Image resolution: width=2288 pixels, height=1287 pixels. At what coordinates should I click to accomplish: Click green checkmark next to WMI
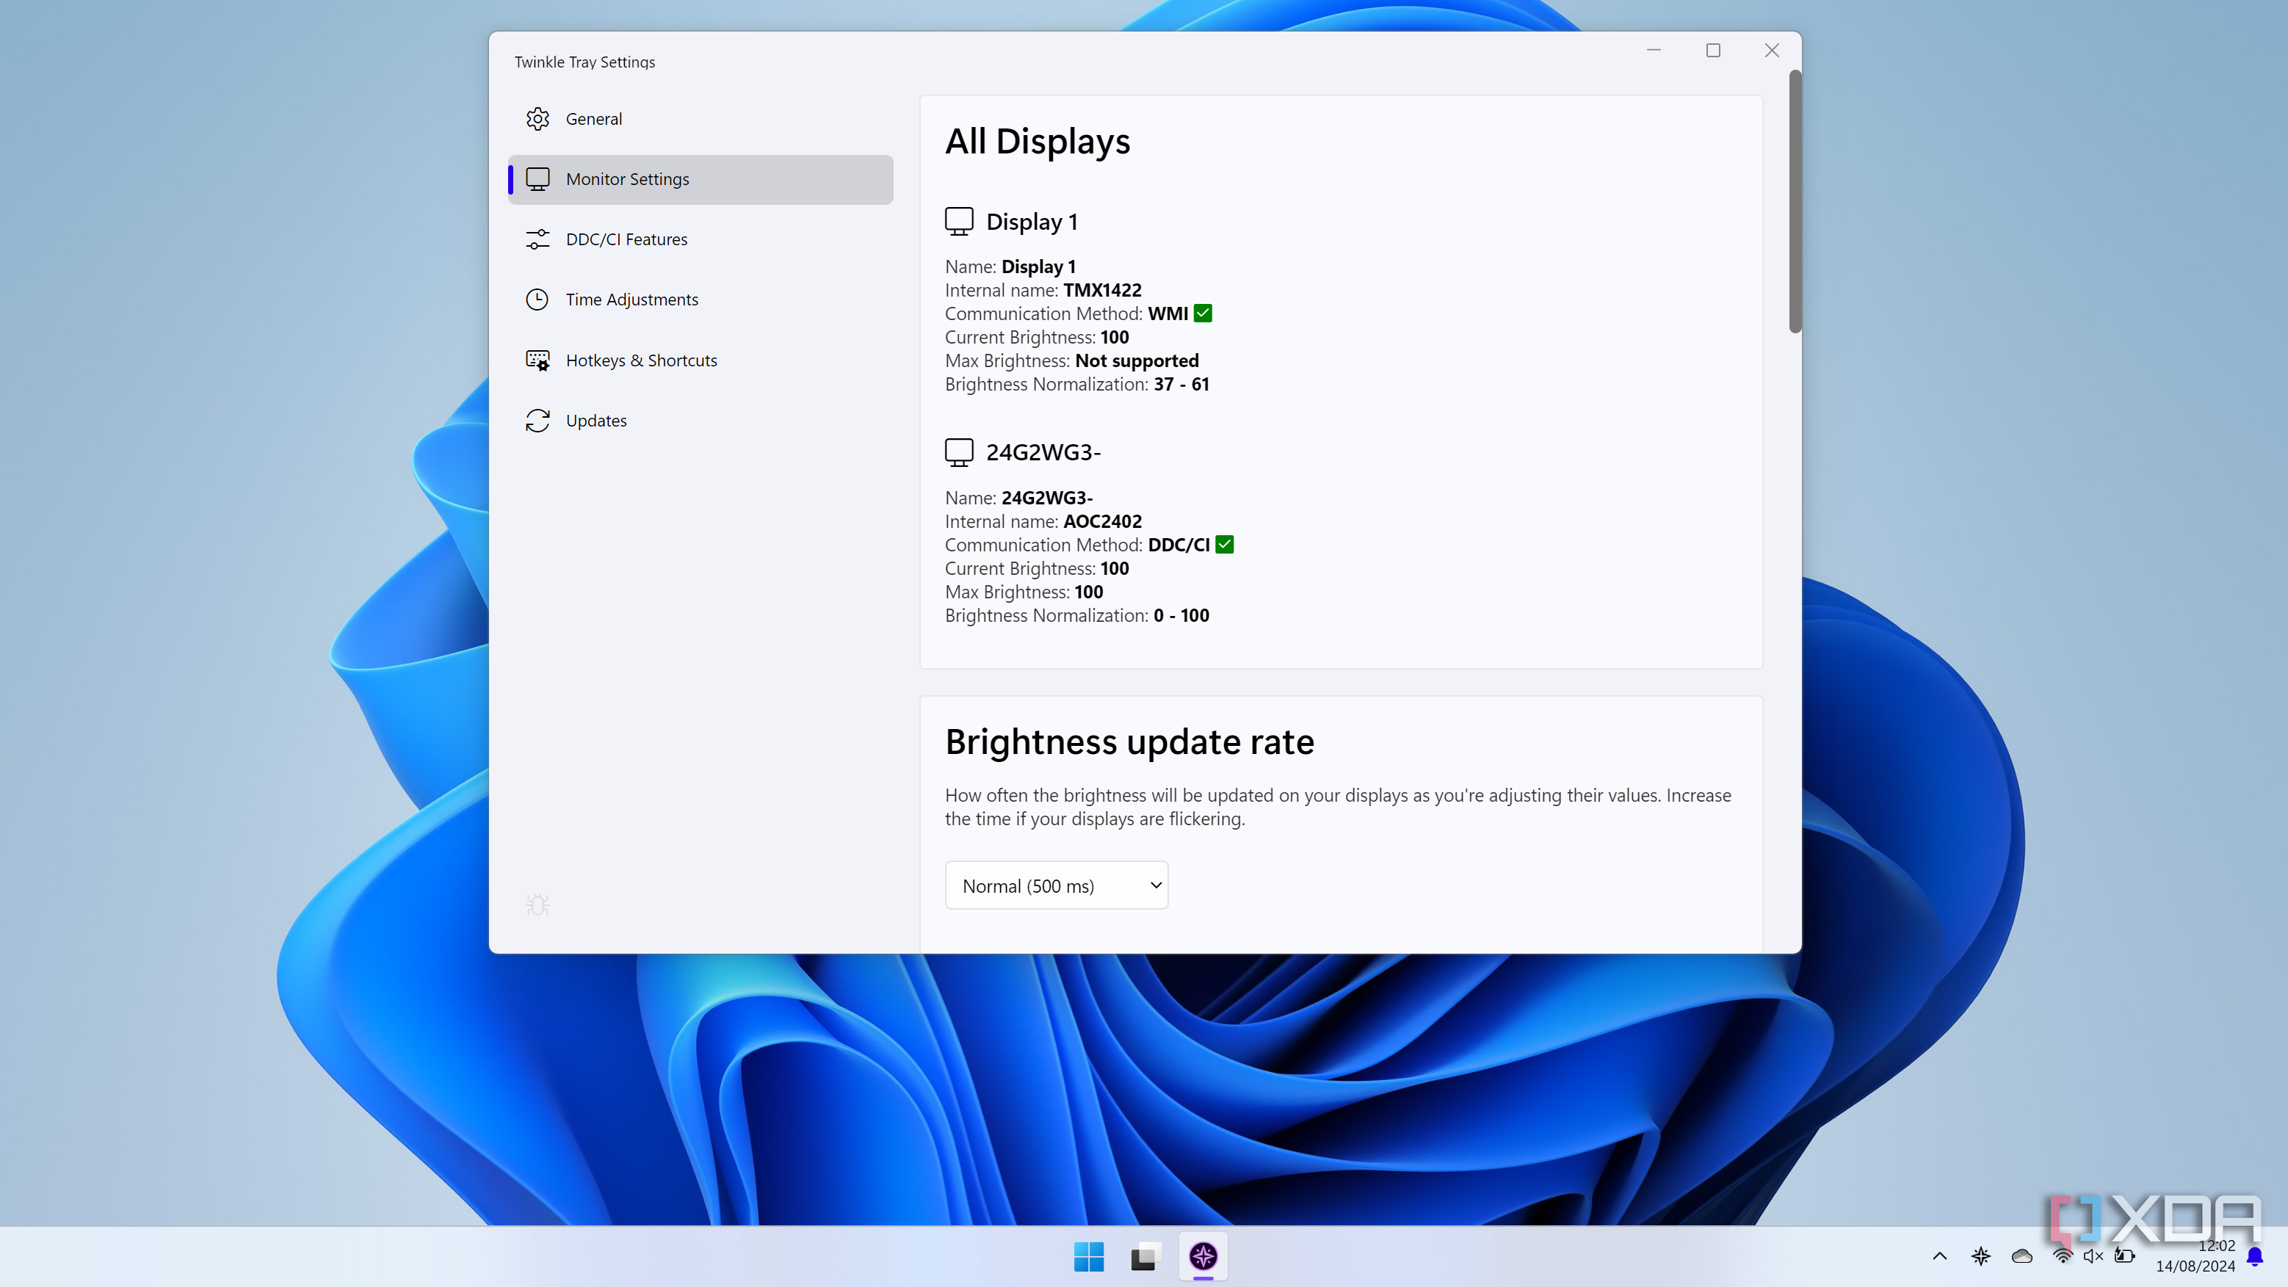1203,313
